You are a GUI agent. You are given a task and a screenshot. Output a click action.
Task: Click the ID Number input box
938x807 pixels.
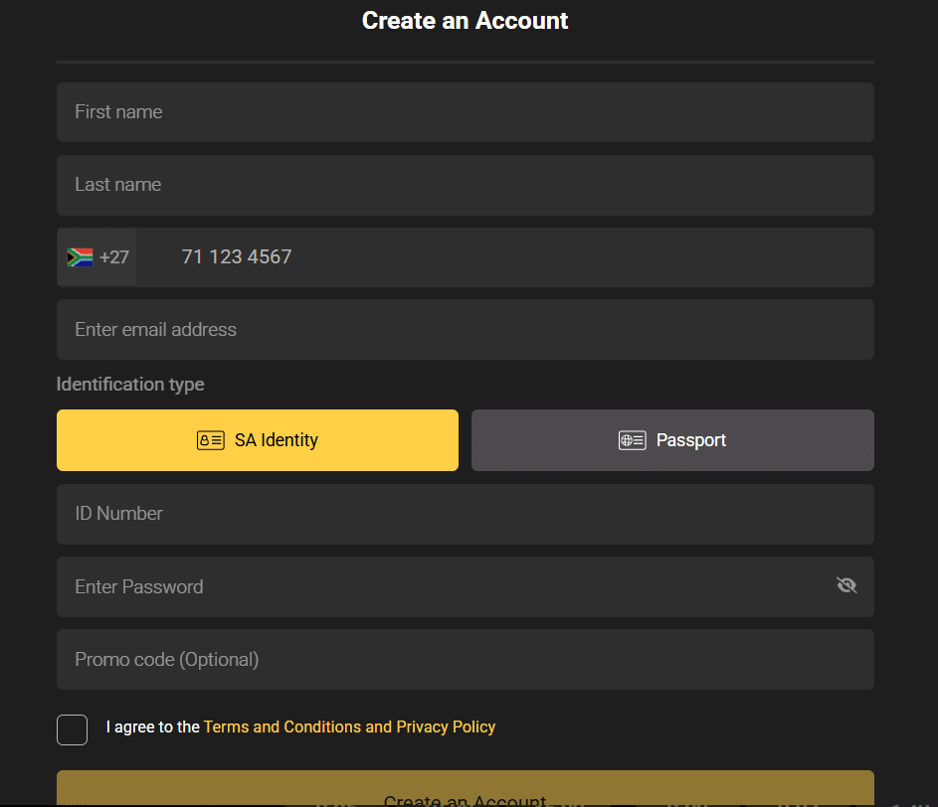click(x=465, y=514)
